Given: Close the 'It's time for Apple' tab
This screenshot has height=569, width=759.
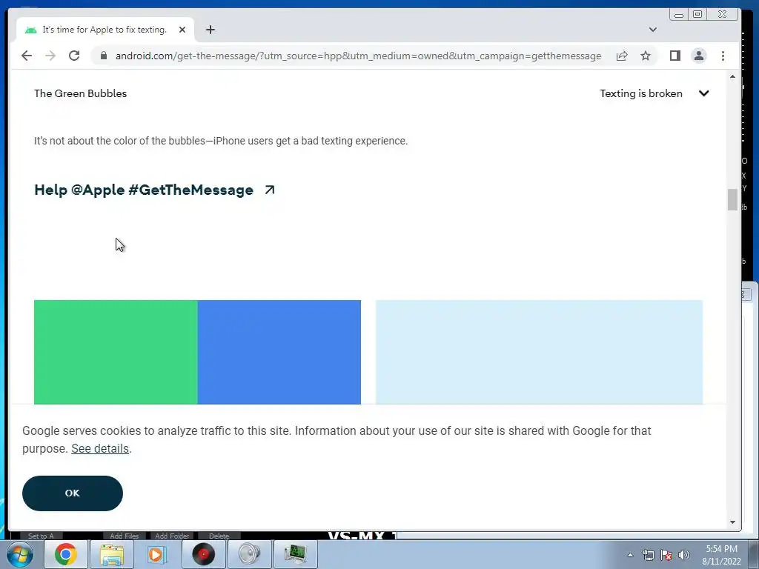Looking at the screenshot, I should tap(182, 30).
